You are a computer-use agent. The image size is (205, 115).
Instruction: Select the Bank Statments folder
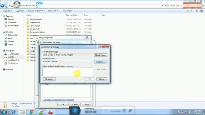pyautogui.click(x=36, y=19)
